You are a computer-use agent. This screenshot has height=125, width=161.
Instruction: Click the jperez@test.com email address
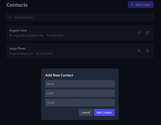click(23, 54)
